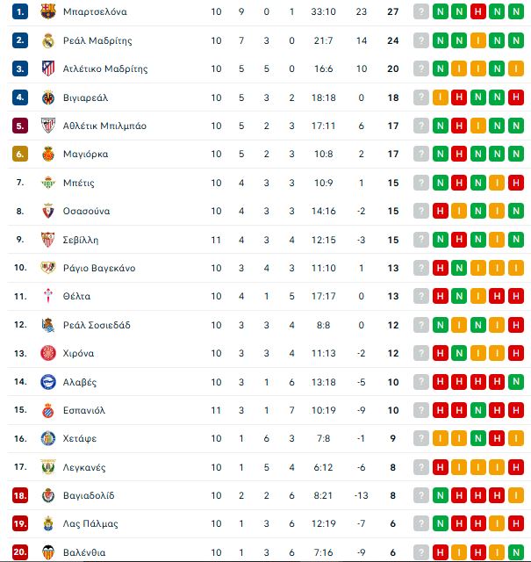
Task: Open the Atlético Madrid crest icon
Action: coord(48,68)
